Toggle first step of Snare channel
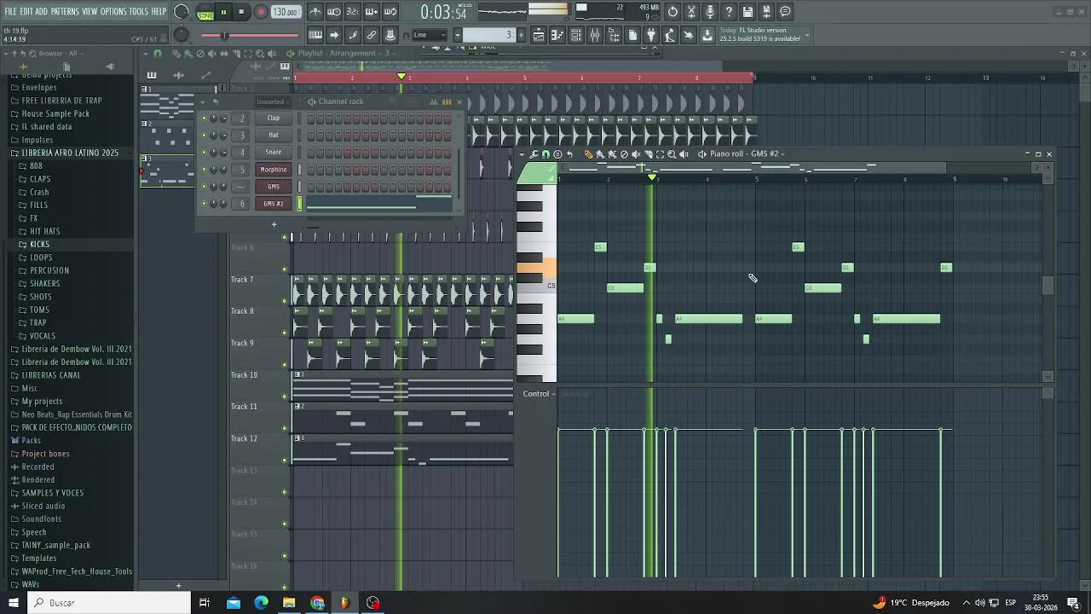1091x614 pixels. [311, 152]
